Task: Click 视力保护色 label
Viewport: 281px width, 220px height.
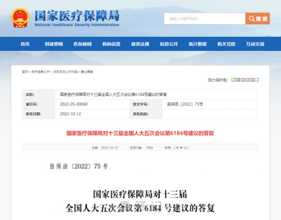Action: (218, 80)
